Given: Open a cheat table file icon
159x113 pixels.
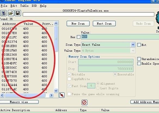Looking at the screenshot, I should 11,13.
